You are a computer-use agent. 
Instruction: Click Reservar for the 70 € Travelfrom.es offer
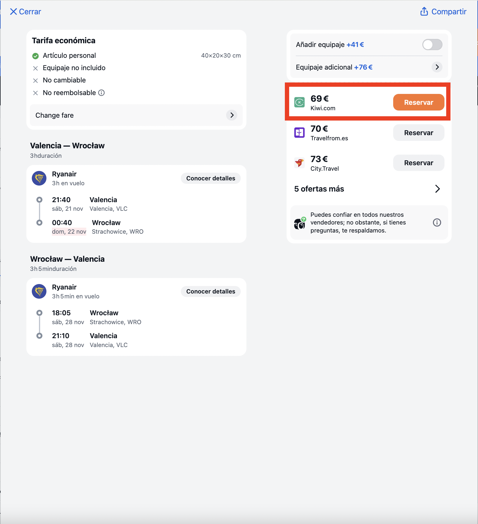pyautogui.click(x=419, y=133)
